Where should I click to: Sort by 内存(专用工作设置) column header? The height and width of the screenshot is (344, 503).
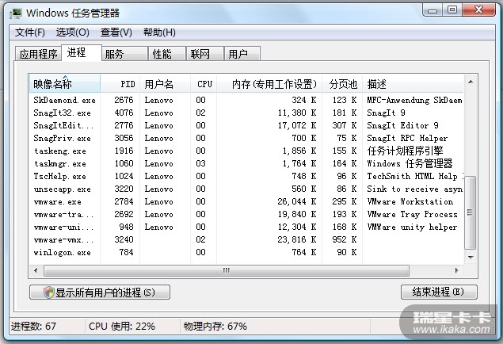coord(269,84)
